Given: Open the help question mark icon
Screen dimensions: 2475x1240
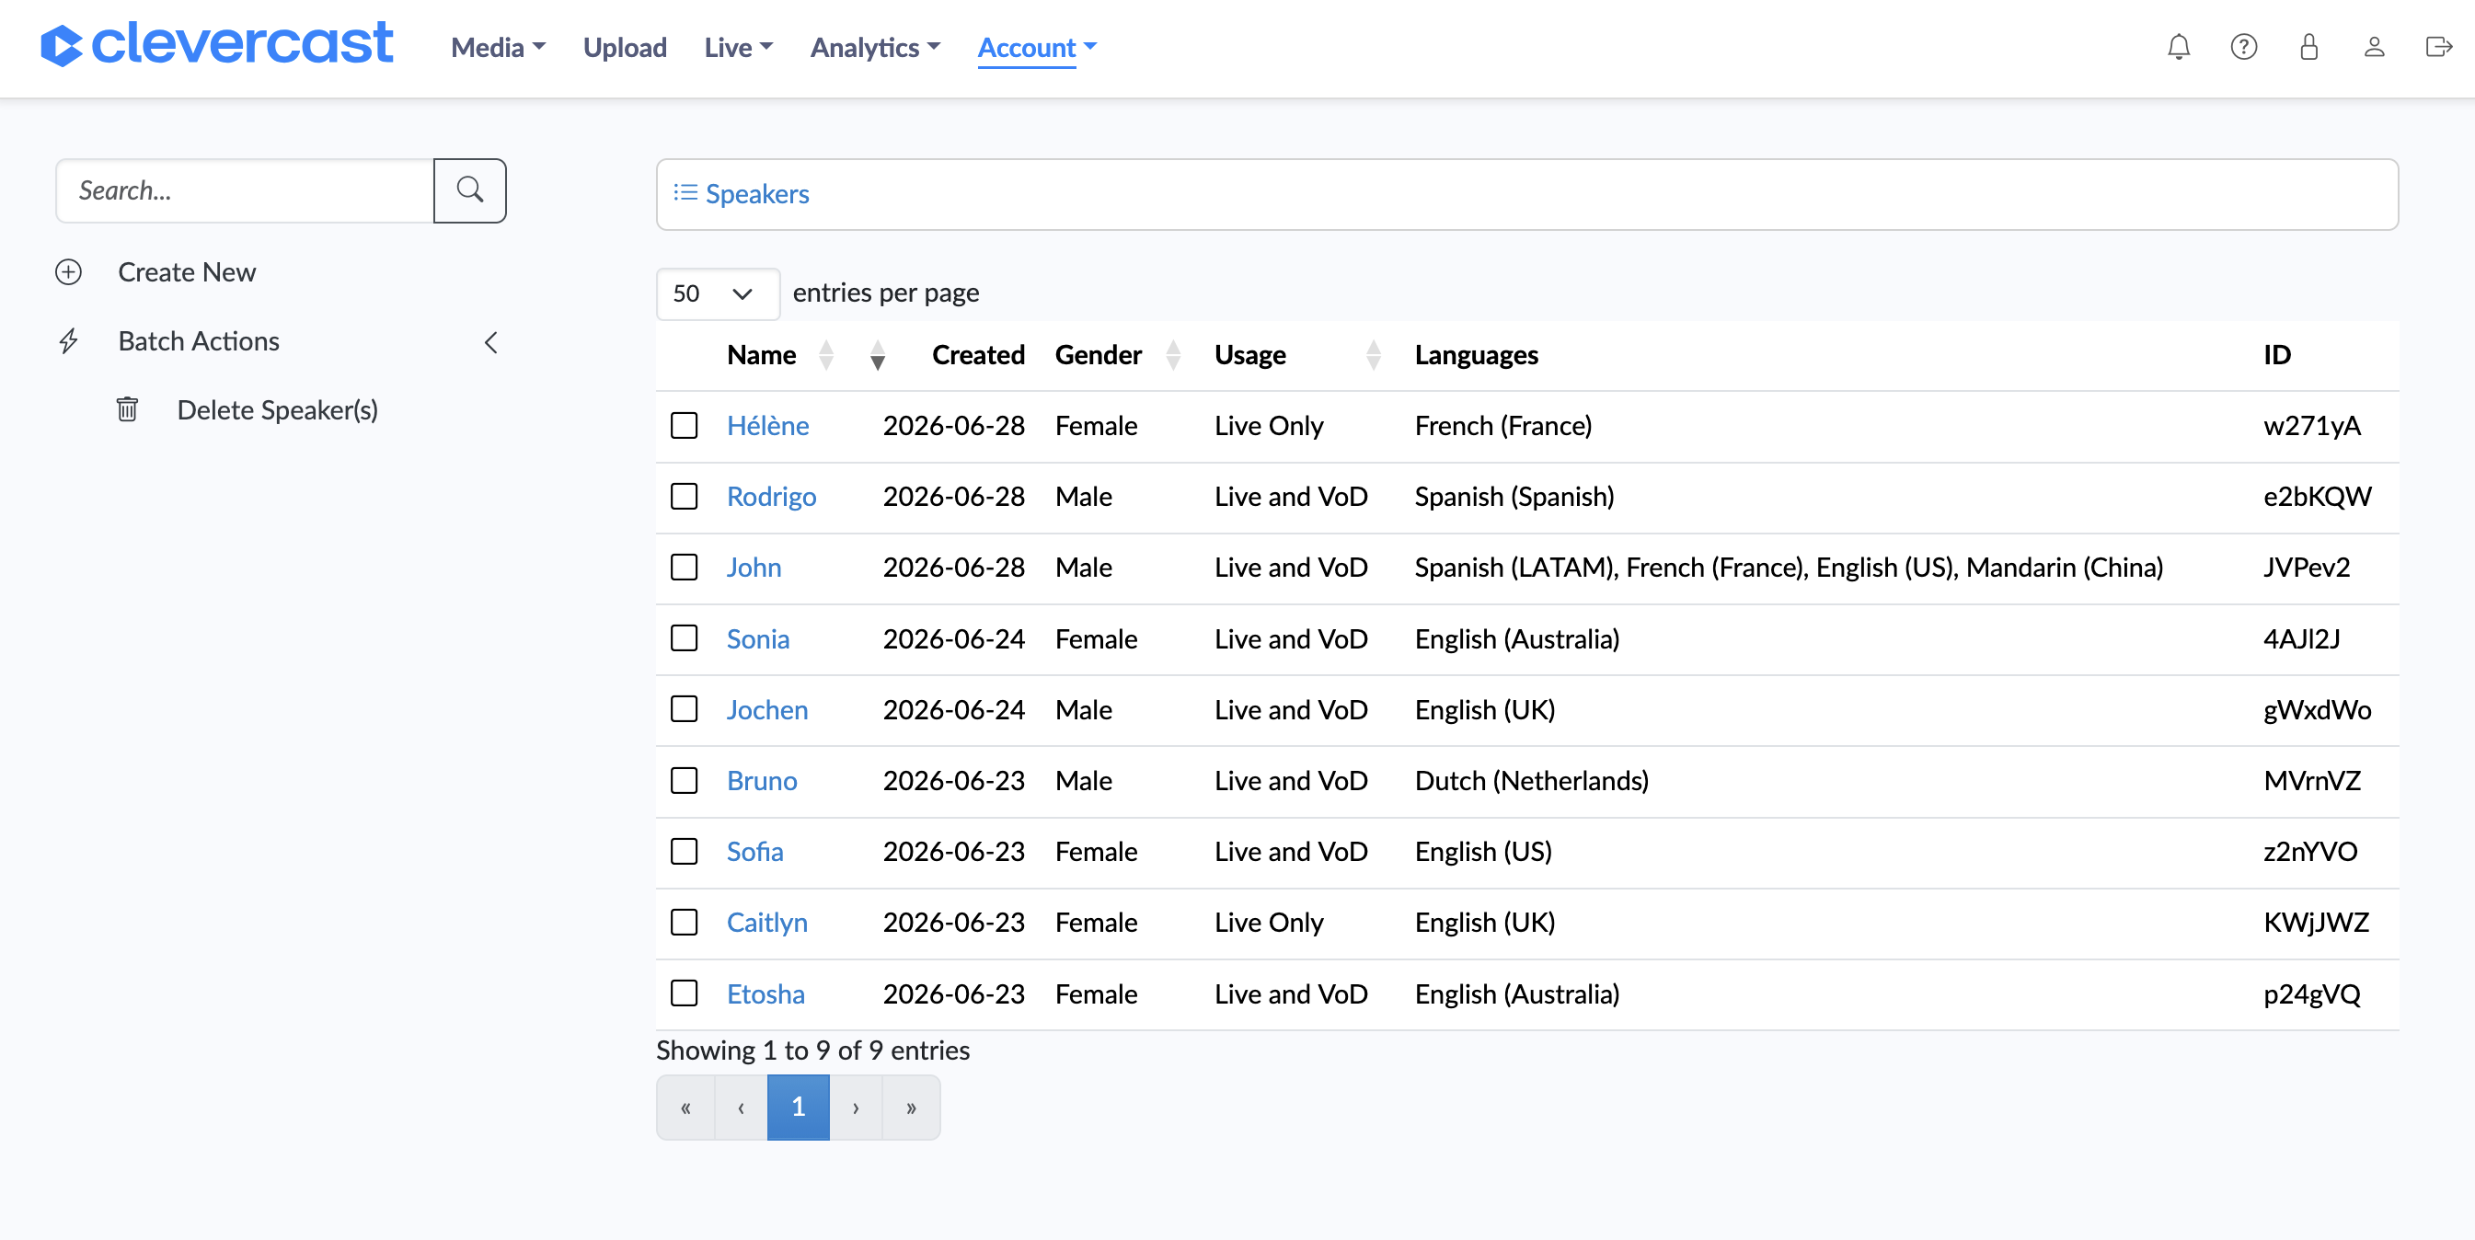Looking at the screenshot, I should (x=2243, y=47).
